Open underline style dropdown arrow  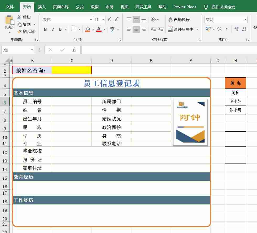pyautogui.click(x=66, y=30)
